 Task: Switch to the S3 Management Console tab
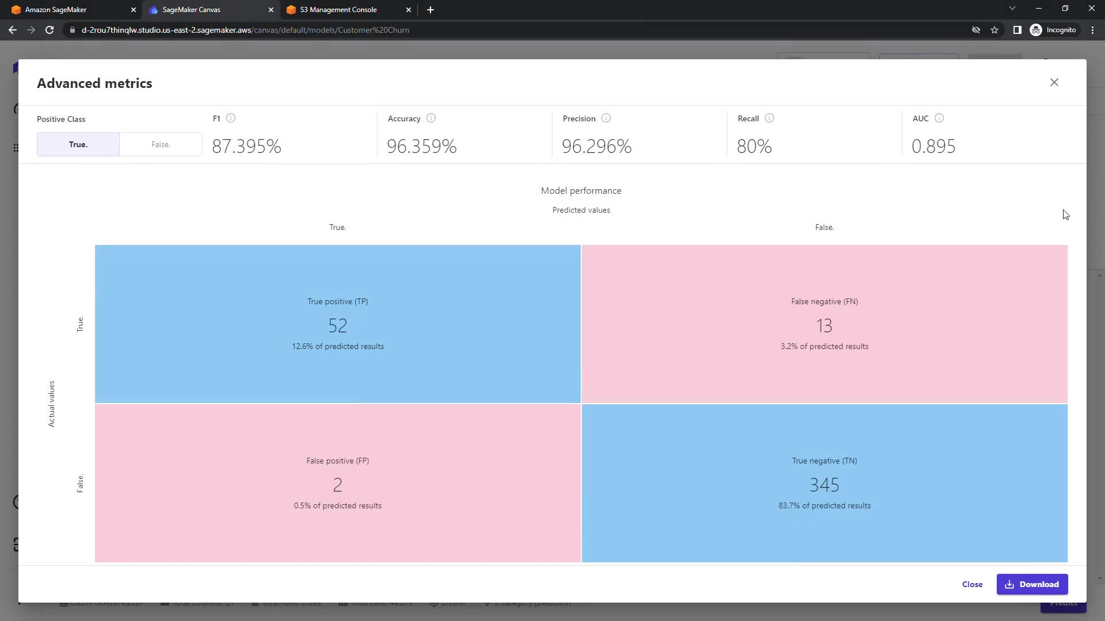pyautogui.click(x=340, y=10)
